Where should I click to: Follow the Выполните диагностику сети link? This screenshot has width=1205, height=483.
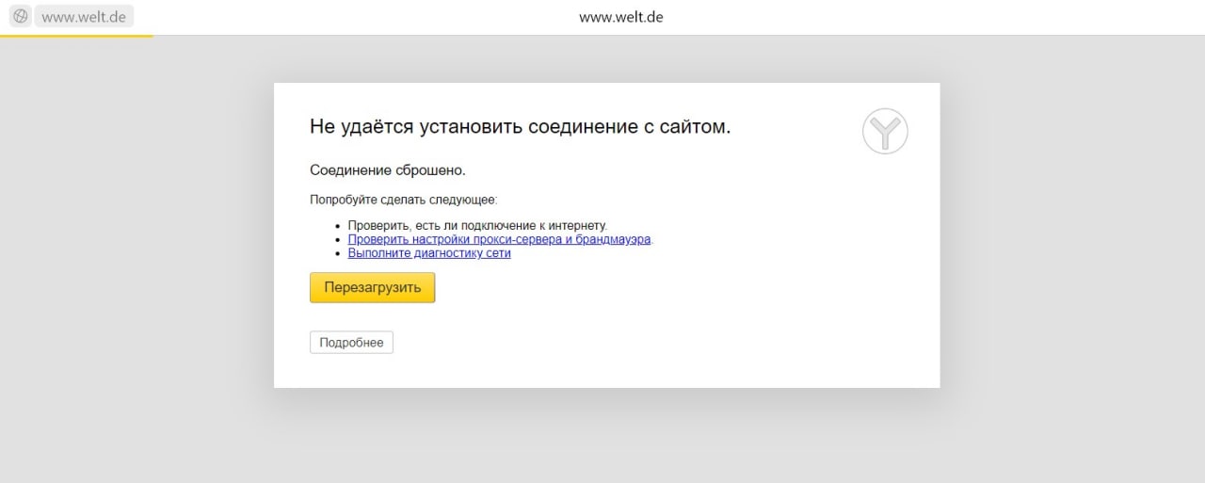click(x=429, y=253)
